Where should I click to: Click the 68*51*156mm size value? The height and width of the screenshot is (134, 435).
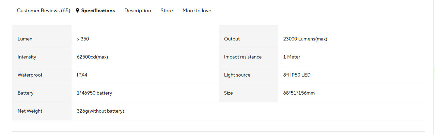coord(299,93)
